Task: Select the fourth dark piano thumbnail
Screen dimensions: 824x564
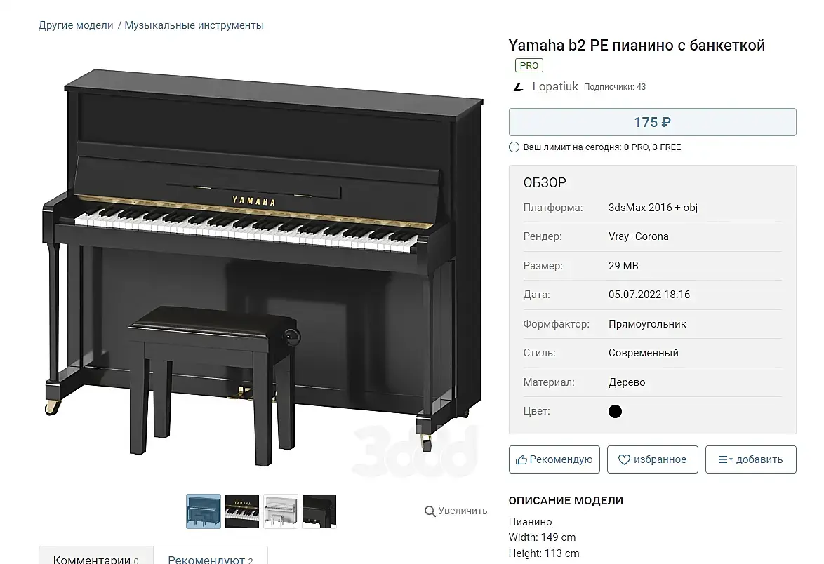Action: tap(319, 511)
